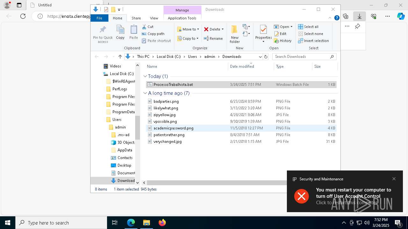Switch to the View ribbon tab
408x229 pixels.
[154, 18]
